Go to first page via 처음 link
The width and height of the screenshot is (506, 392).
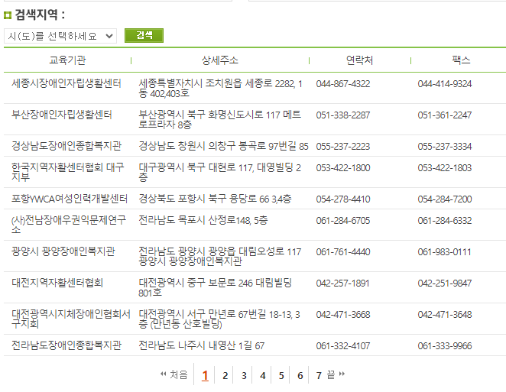(174, 375)
